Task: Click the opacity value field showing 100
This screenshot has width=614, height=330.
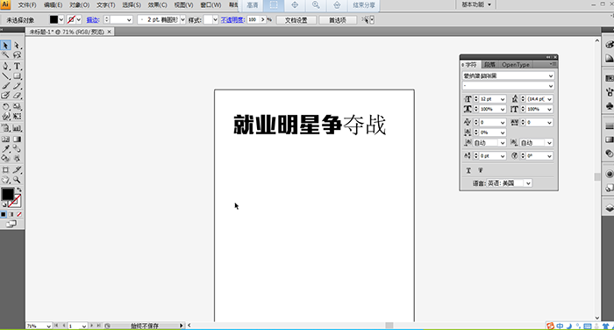Action: (x=253, y=19)
